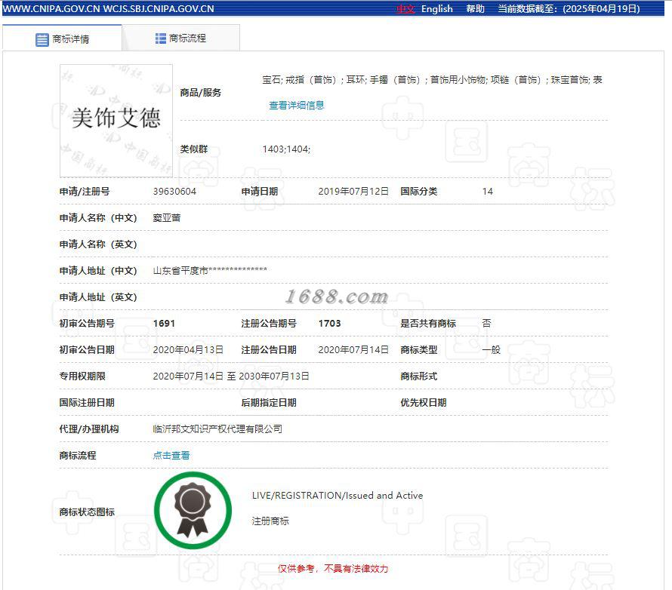Select the goods list starting 宝石; 戒指
This screenshot has width=672, height=590.
pos(432,80)
